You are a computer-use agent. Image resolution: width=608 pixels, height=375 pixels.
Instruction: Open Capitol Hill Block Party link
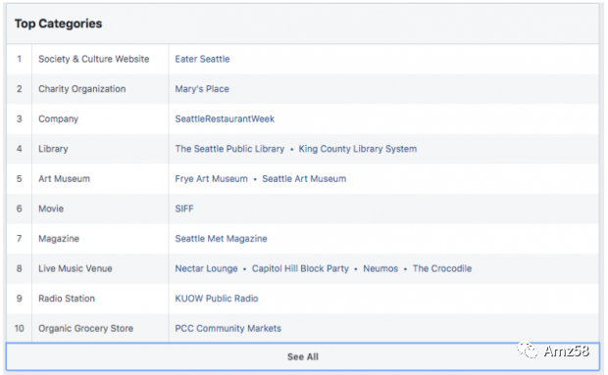coord(300,268)
